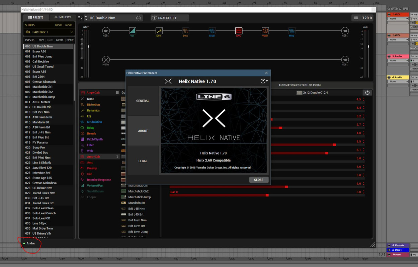Expand the Amp+Cab category submenu arrow
The image size is (418, 267).
tap(117, 157)
